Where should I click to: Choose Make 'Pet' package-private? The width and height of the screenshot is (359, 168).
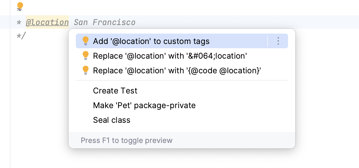[x=144, y=105]
